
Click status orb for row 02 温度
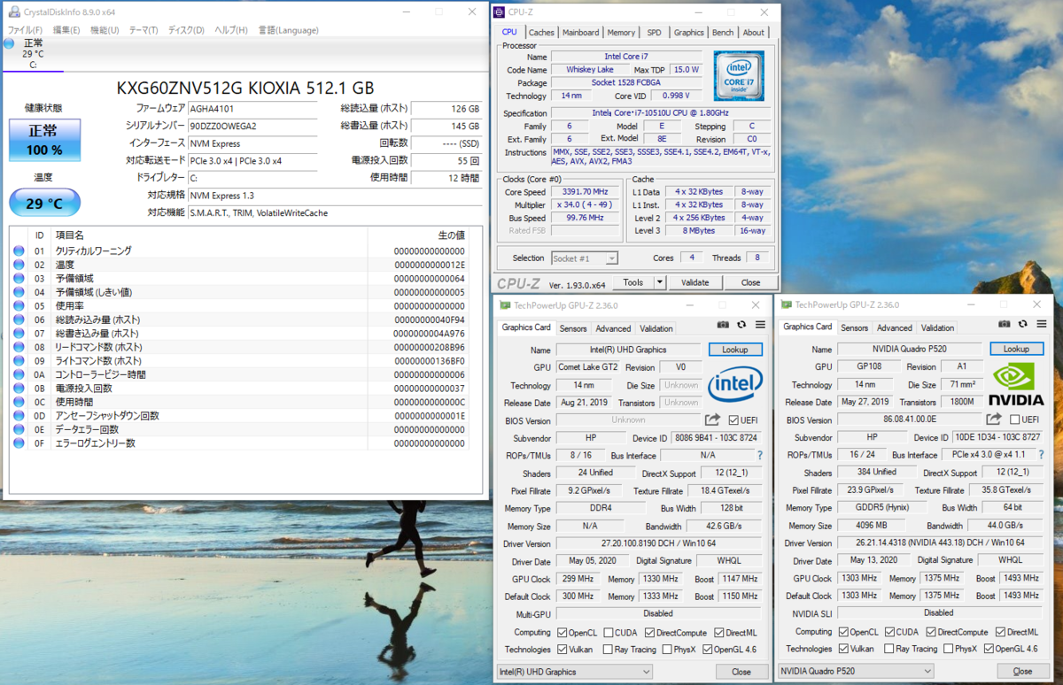[x=19, y=265]
